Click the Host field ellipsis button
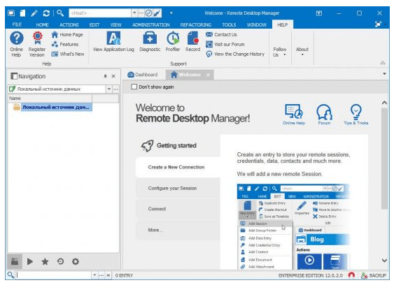Viewport: 394px width, 285px height. click(141, 13)
